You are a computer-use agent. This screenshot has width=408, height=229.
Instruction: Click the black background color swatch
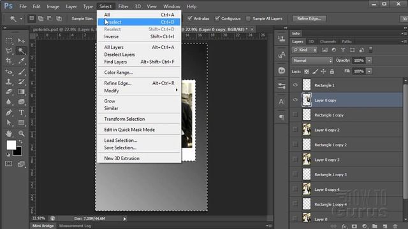(x=18, y=152)
